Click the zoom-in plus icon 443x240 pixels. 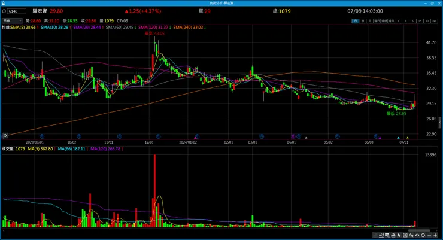point(435,235)
